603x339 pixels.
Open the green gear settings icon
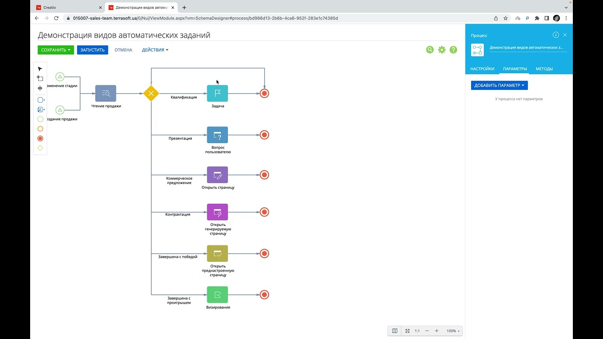[441, 49]
